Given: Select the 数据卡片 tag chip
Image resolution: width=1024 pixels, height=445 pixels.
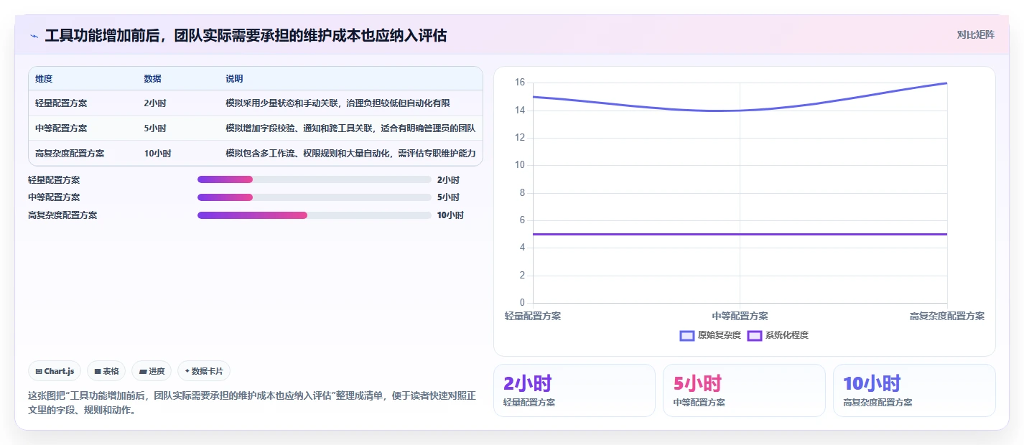Looking at the screenshot, I should (204, 371).
